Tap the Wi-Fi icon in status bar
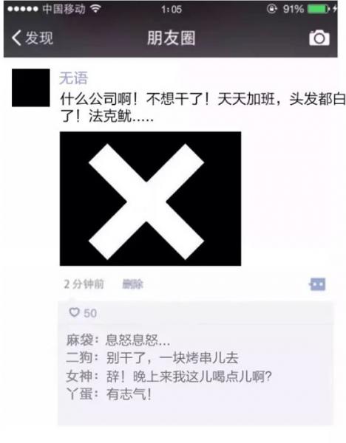Image resolution: width=346 pixels, height=443 pixels. (x=96, y=9)
